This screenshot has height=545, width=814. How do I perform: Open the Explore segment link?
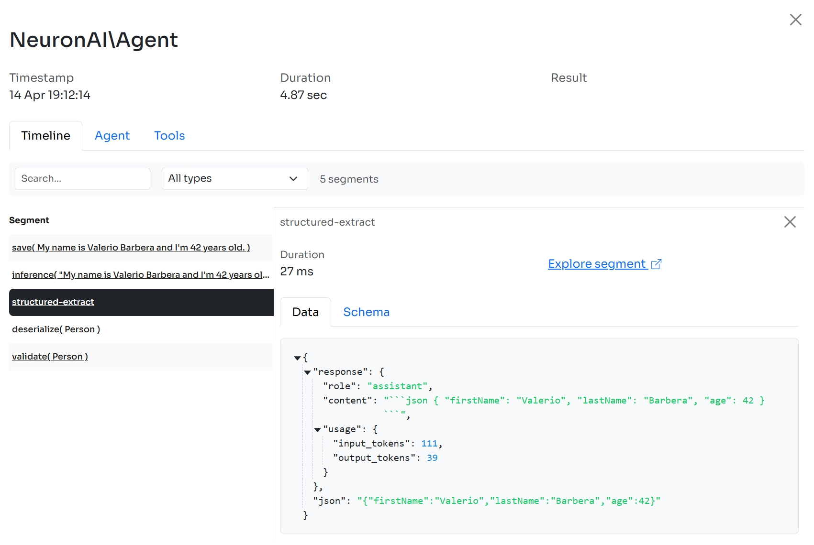pos(597,264)
